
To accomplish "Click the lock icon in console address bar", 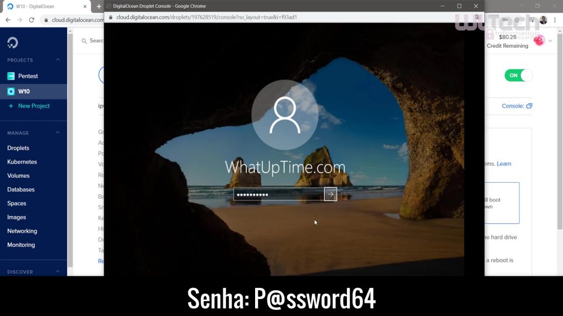I will click(111, 17).
